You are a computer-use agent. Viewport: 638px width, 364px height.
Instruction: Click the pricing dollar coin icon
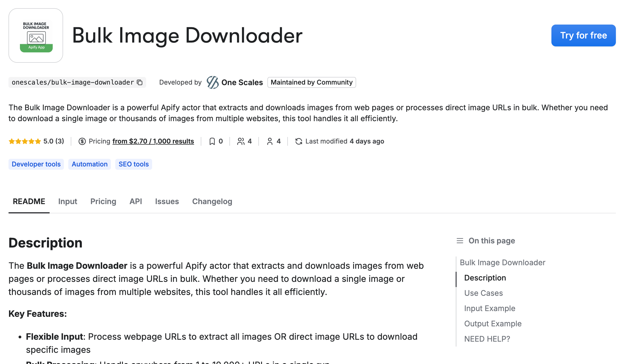(x=82, y=141)
